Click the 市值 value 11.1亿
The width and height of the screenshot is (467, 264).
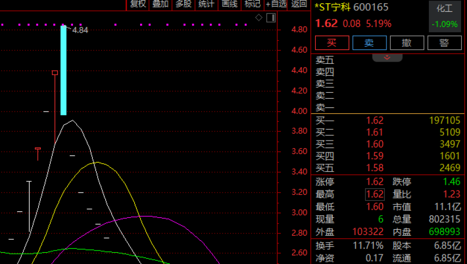(x=447, y=207)
